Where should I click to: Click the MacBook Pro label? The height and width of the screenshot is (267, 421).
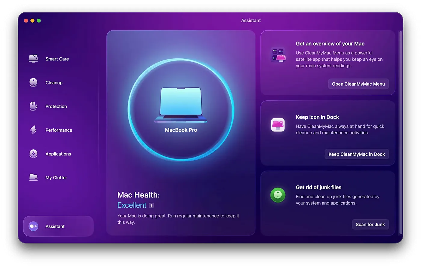tap(181, 130)
